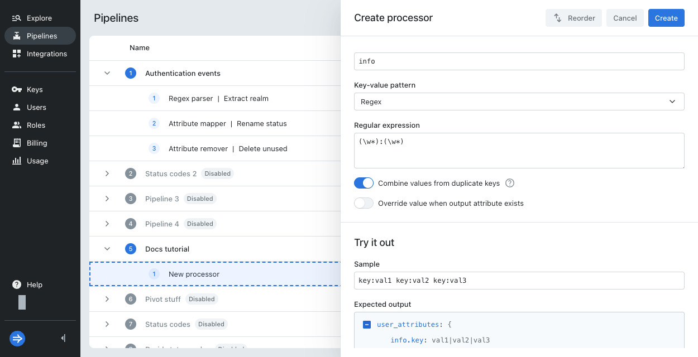The image size is (698, 357).
Task: Collapse the Authentication events pipeline
Action: 107,74
